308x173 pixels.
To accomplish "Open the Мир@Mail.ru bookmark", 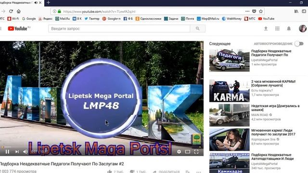I will coord(208,19).
